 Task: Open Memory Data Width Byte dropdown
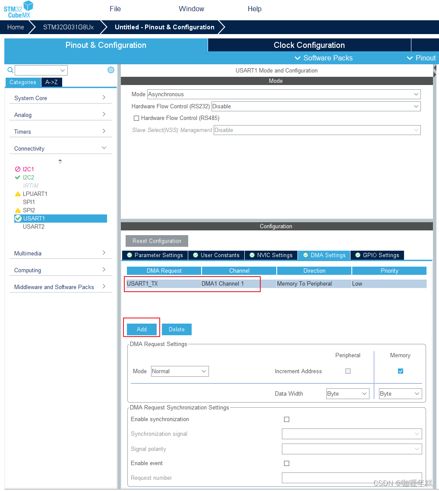tap(401, 393)
